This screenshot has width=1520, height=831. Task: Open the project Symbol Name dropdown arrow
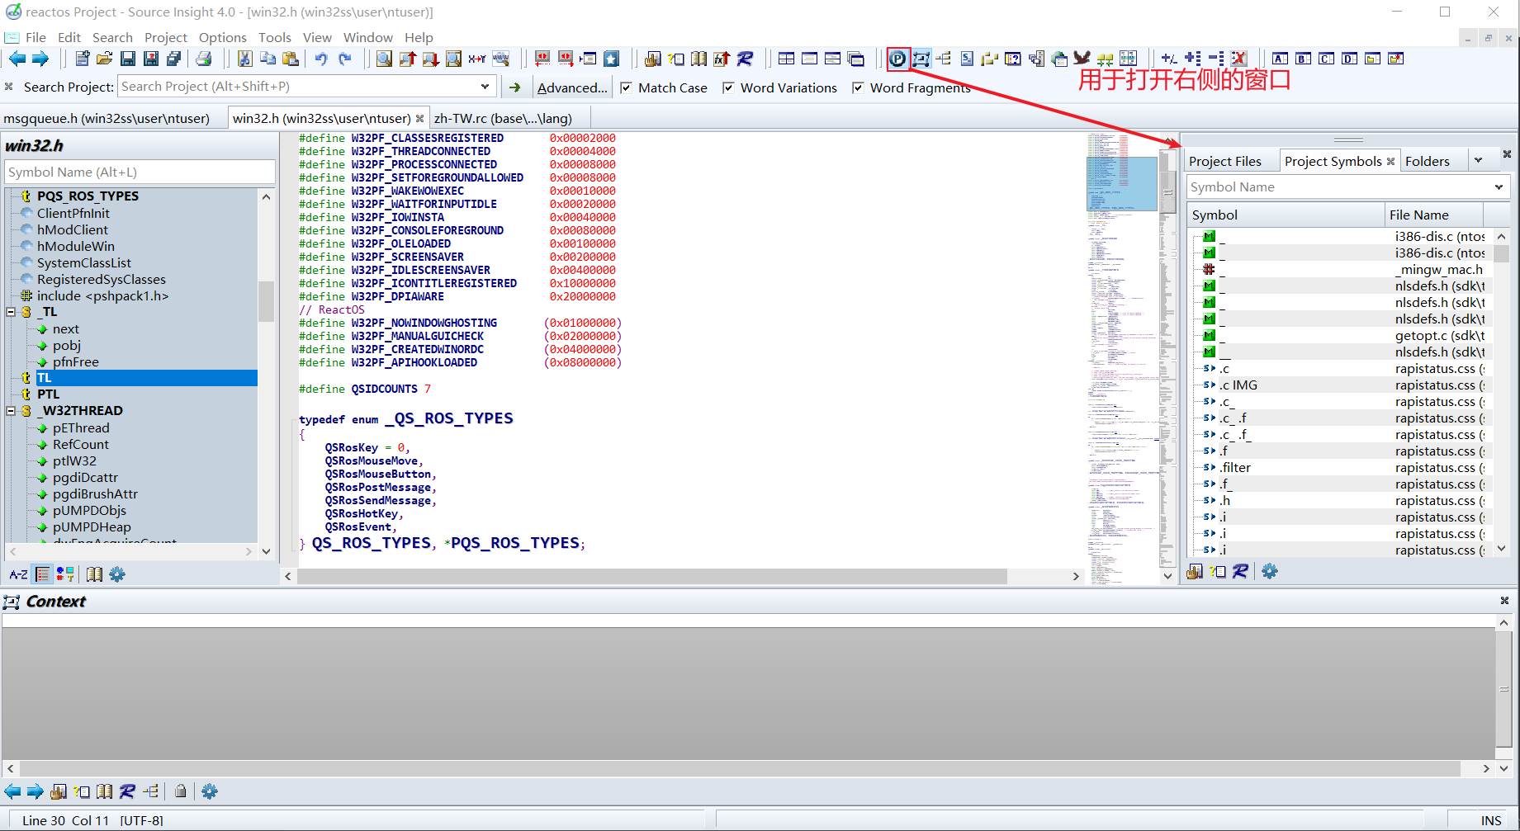point(1499,187)
